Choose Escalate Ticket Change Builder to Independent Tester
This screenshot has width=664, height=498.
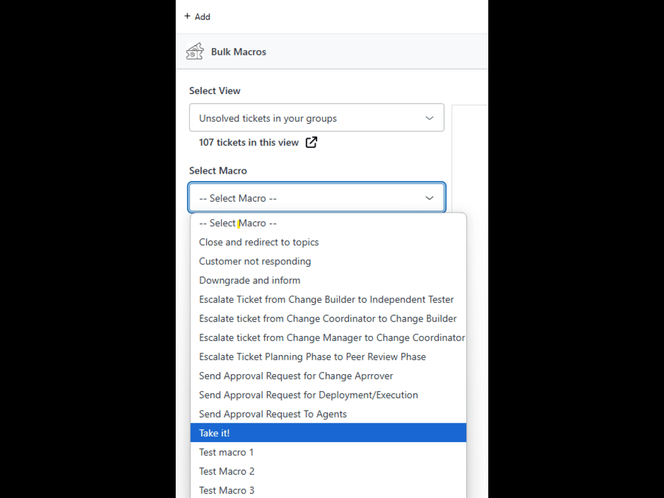(x=326, y=300)
